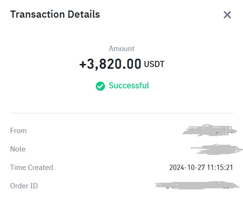Select the 2024-10-27 11:15:21 timestamp

(x=201, y=168)
